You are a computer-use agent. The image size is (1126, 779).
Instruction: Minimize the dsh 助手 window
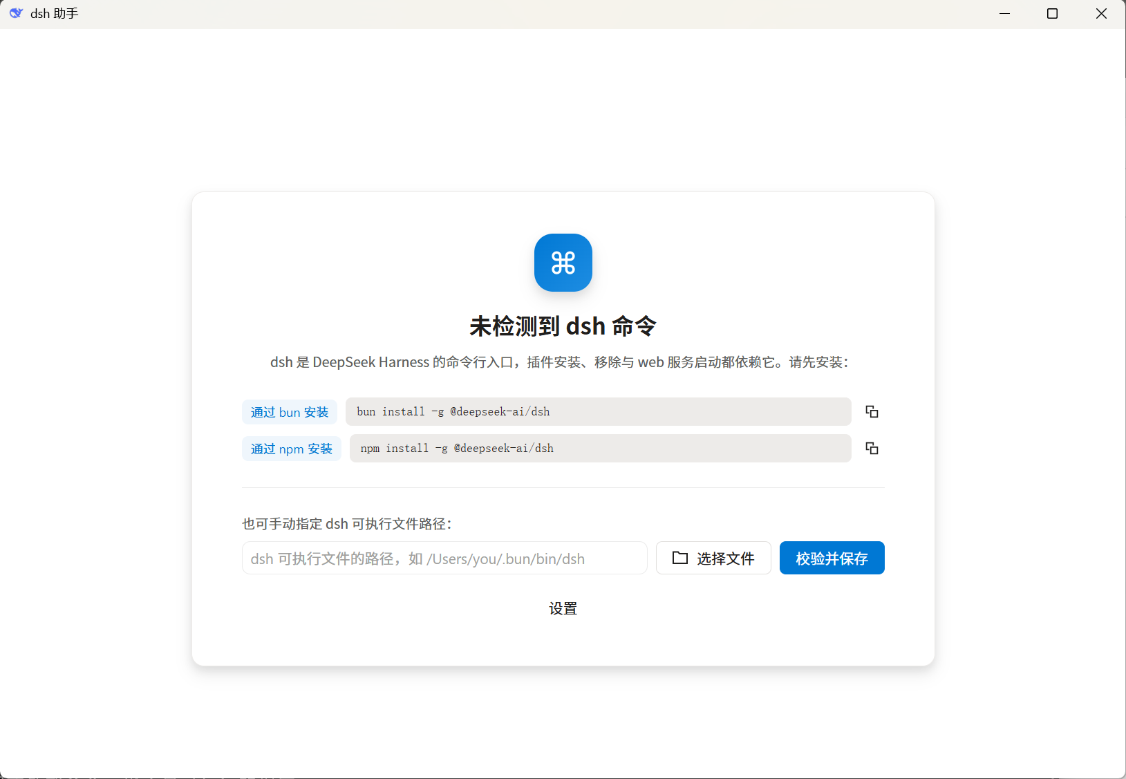coord(1004,14)
